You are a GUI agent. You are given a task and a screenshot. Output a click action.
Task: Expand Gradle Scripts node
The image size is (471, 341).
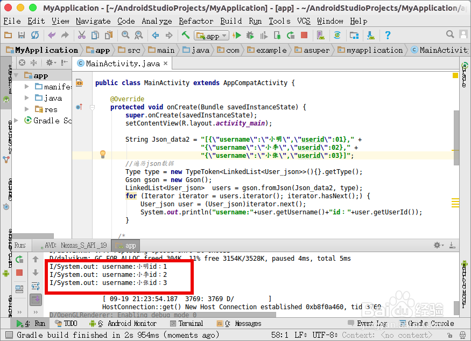click(16, 121)
